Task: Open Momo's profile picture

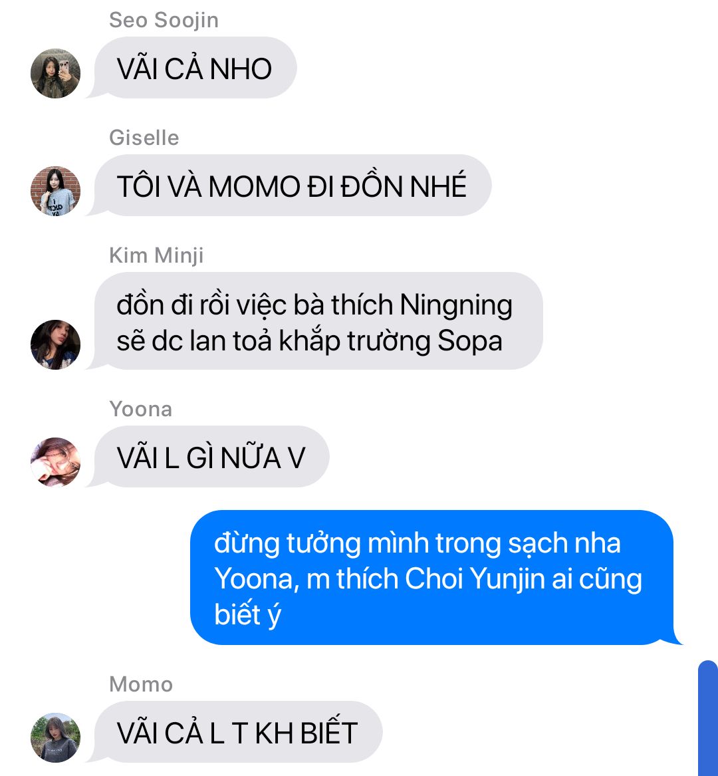Action: [55, 737]
